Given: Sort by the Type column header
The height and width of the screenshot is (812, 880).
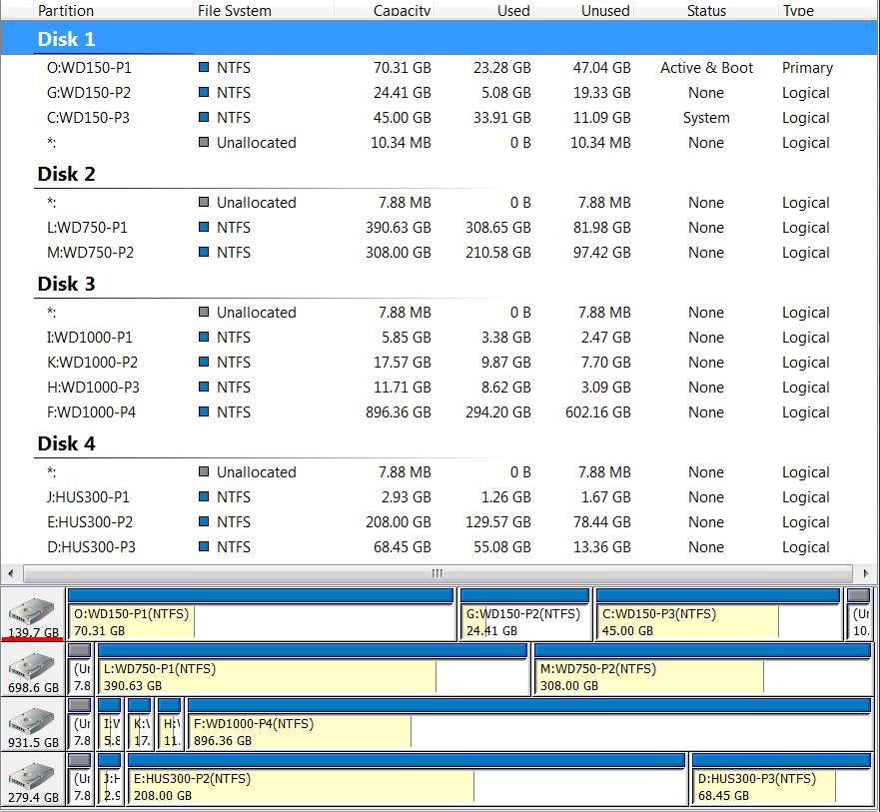Looking at the screenshot, I should 827,10.
